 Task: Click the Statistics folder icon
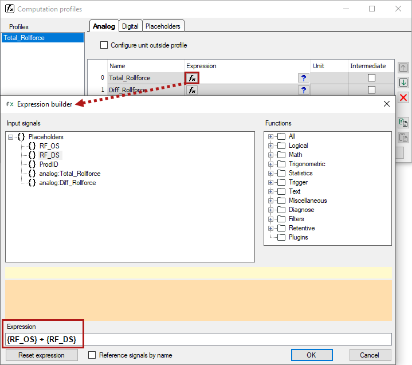click(281, 173)
